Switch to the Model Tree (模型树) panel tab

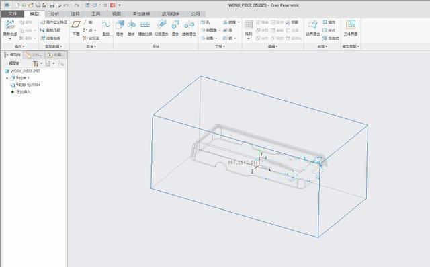point(12,55)
